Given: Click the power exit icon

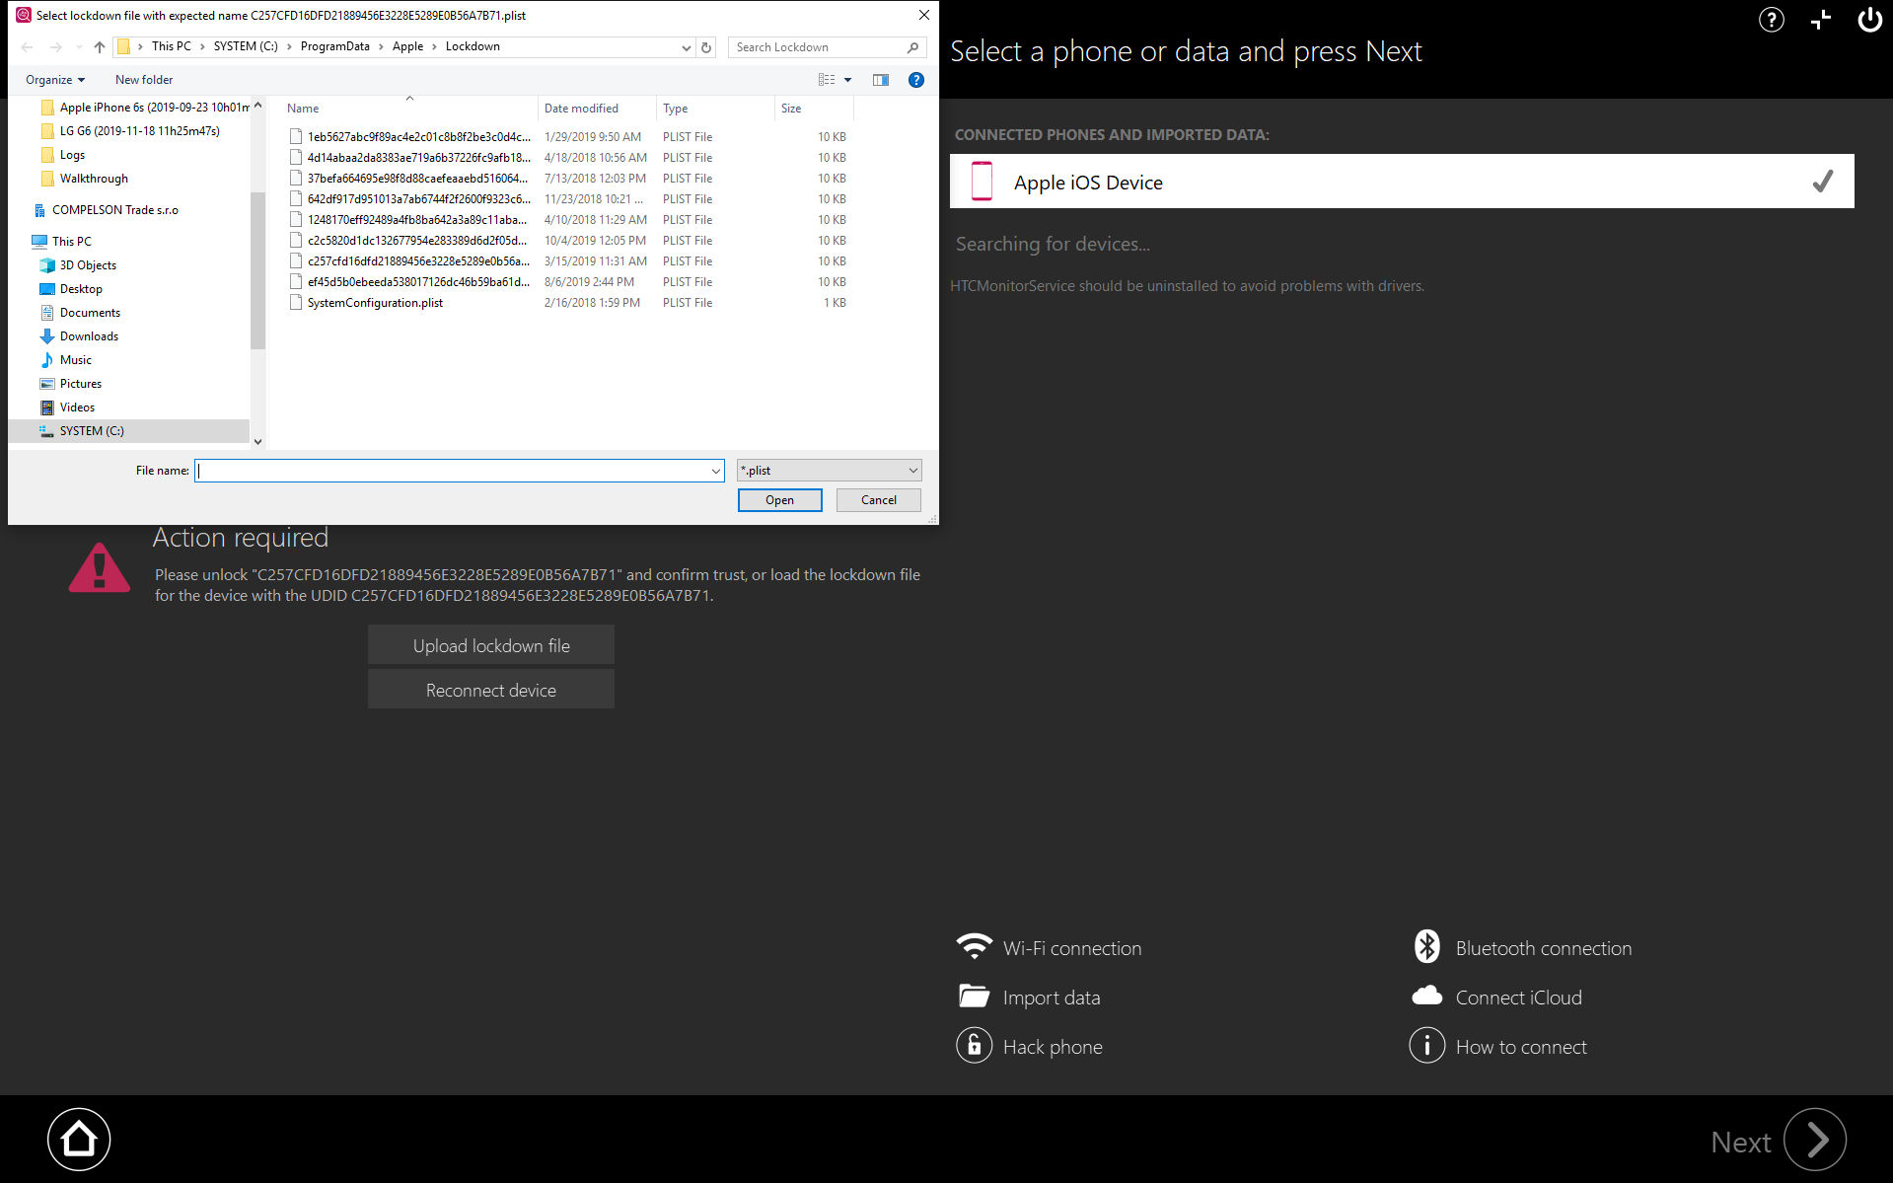Looking at the screenshot, I should coord(1869,20).
